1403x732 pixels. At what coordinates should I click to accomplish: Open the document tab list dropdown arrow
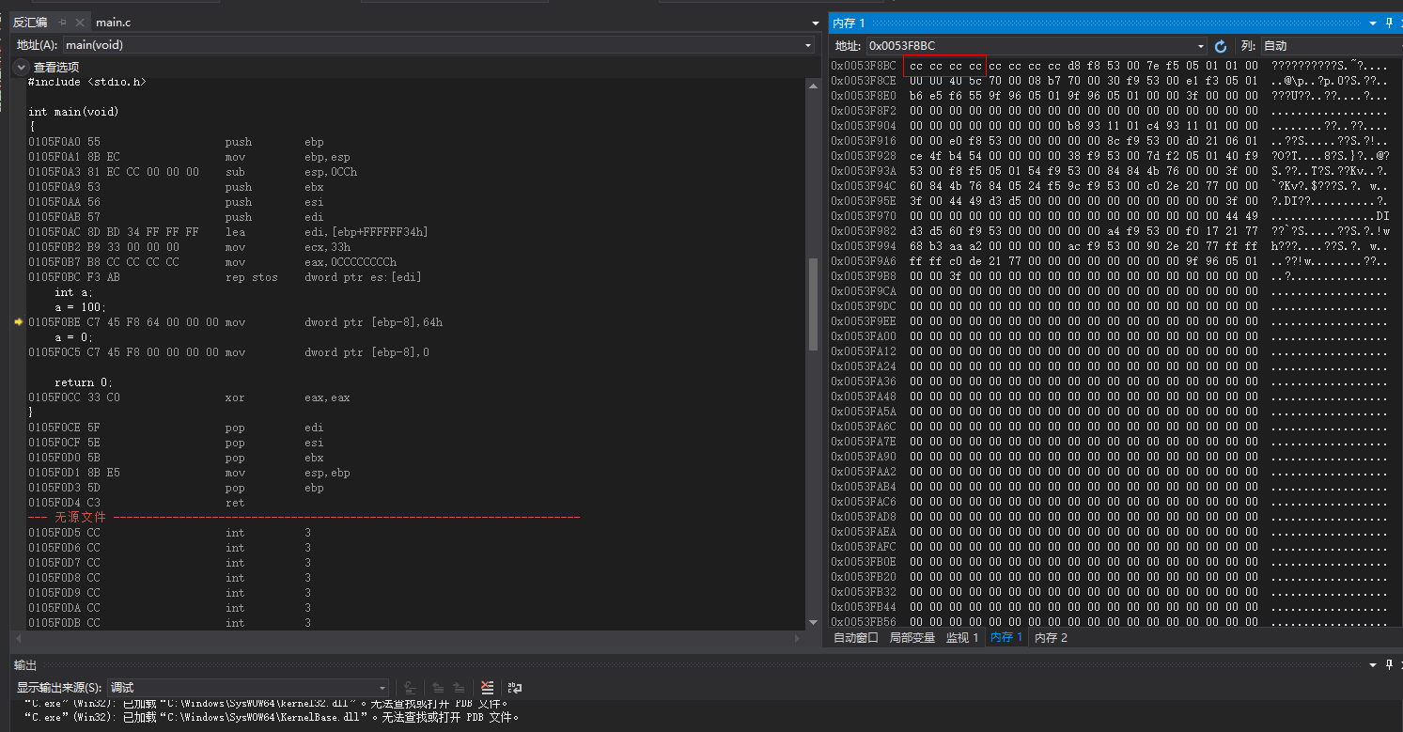[x=816, y=23]
